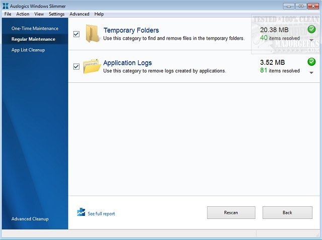Screen dimensions: 322x240
Task: Click the 3.52 MB size value
Action: tap(272, 62)
